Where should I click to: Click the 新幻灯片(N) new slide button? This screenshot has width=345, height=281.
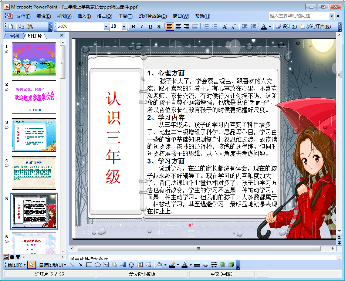(315, 27)
